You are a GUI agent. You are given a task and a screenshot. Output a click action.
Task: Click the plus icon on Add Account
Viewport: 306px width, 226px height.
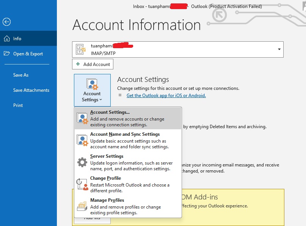coord(78,64)
